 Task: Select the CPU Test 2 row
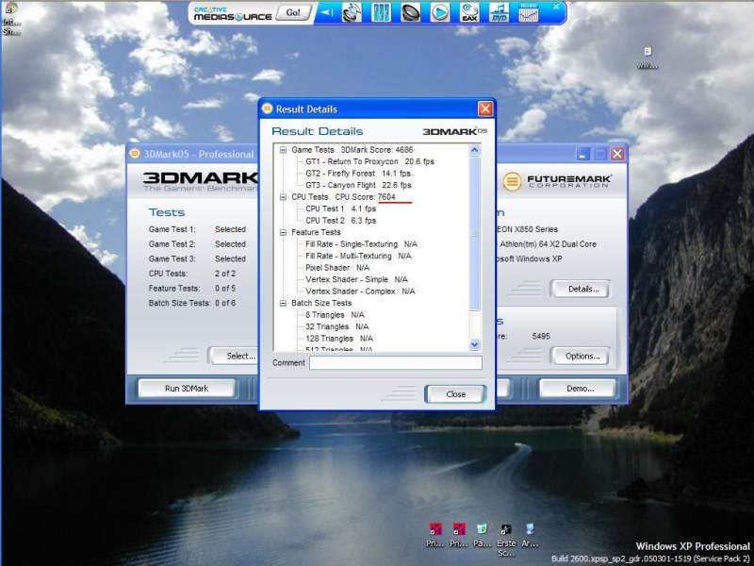point(340,221)
